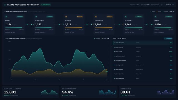
Task: Click the 04 stage number badge on Fraud Score
Action: (x=96, y=17)
